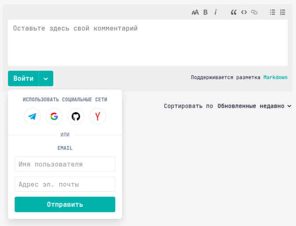Add a hyperlink using the link icon
This screenshot has height=226, width=296.
(254, 12)
